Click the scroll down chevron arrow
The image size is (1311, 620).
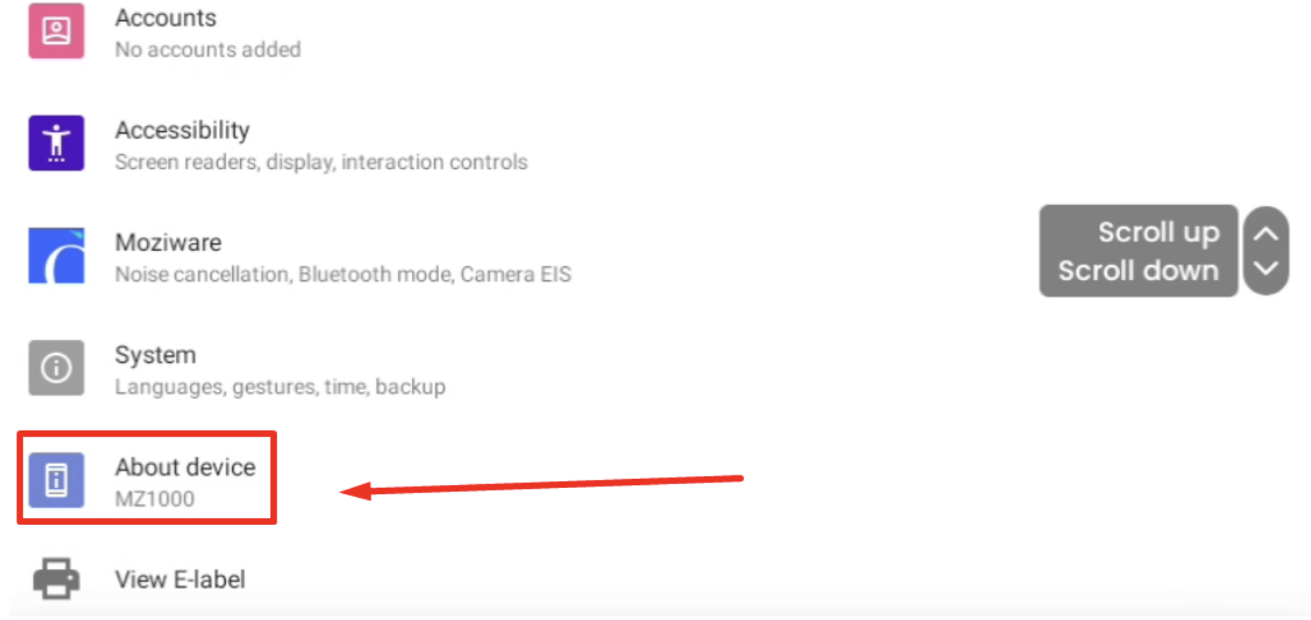[1266, 269]
